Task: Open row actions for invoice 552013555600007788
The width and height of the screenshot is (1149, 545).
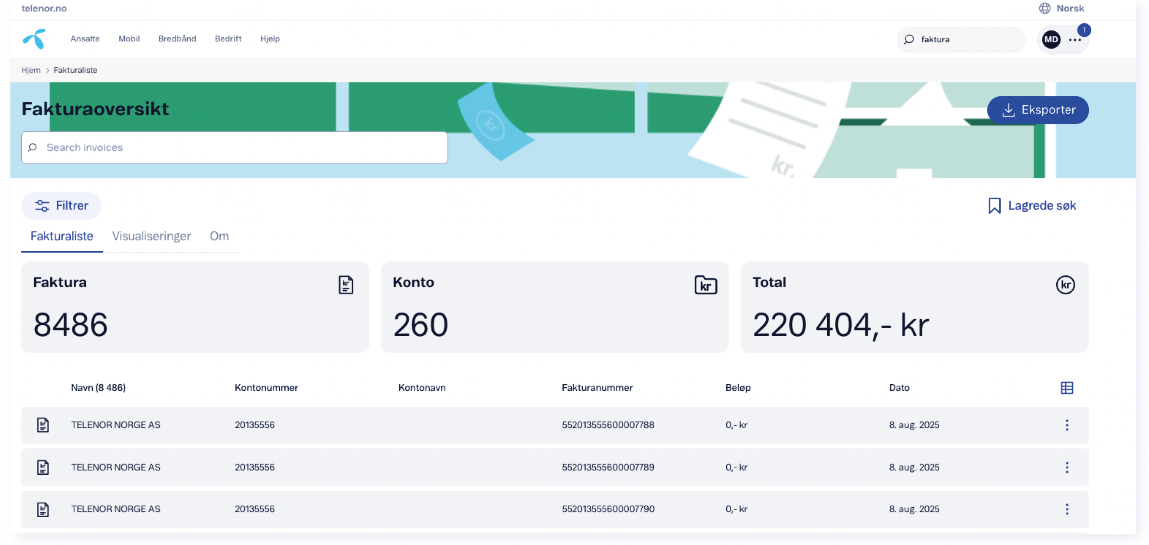Action: tap(1067, 425)
